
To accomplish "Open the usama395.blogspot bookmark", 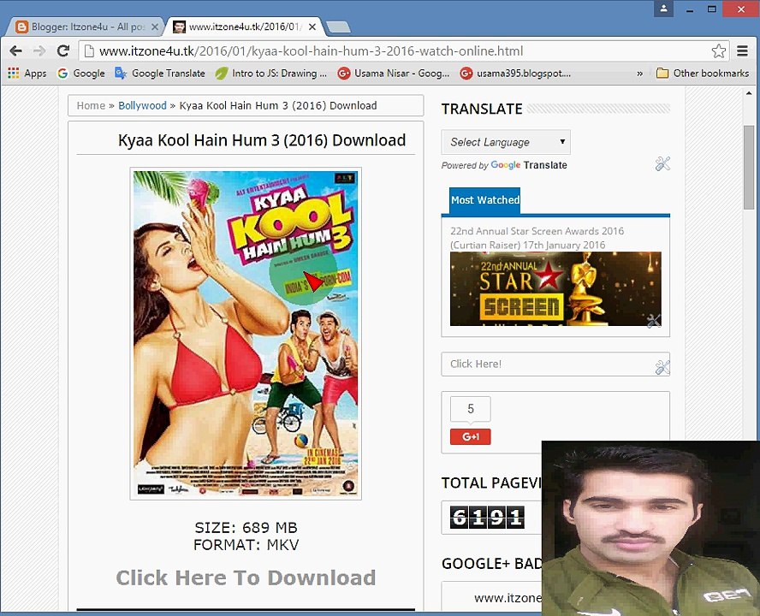I will (x=515, y=74).
